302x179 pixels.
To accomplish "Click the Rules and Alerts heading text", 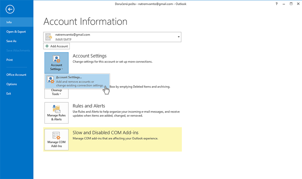I will point(89,106).
